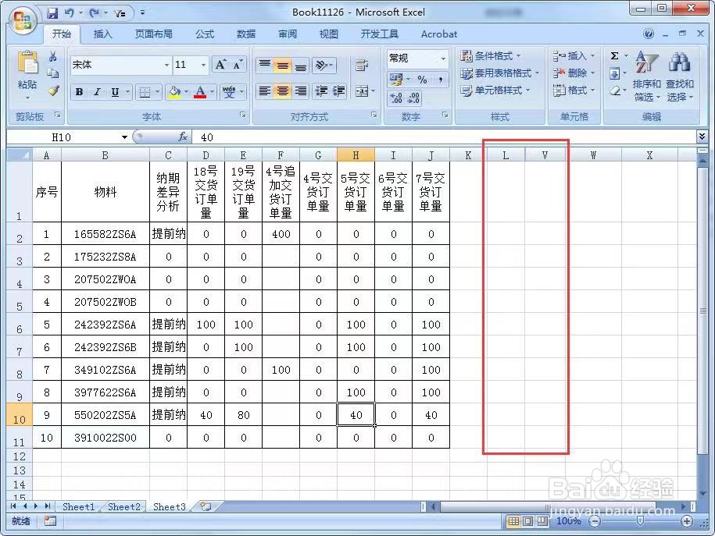Open the 常规 number format combo box
Screen dimensions: 715x536
416,58
